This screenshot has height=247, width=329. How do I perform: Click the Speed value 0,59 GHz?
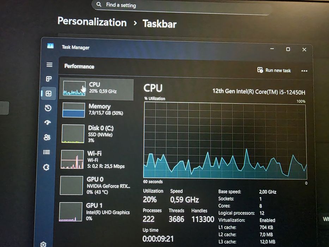(x=184, y=199)
